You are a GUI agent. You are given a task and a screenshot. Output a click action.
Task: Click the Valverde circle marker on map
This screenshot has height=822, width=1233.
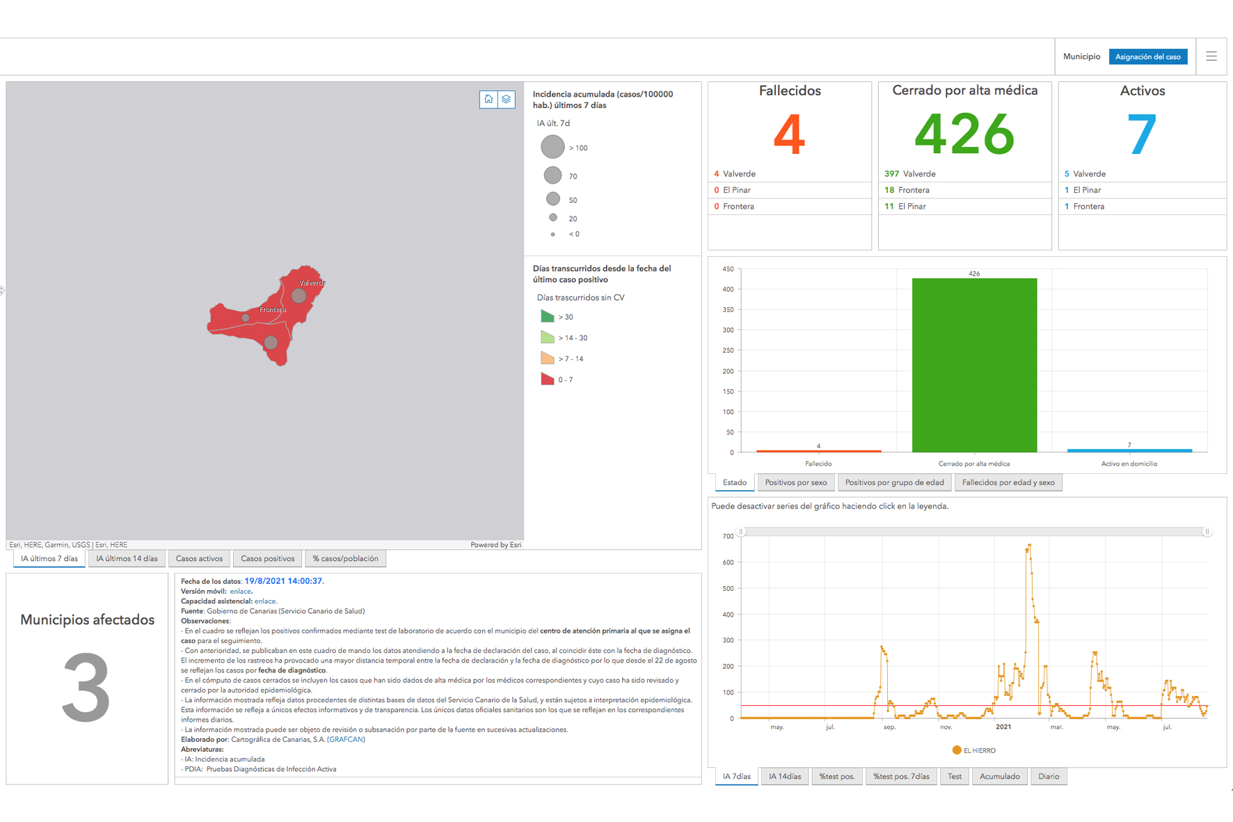click(299, 296)
